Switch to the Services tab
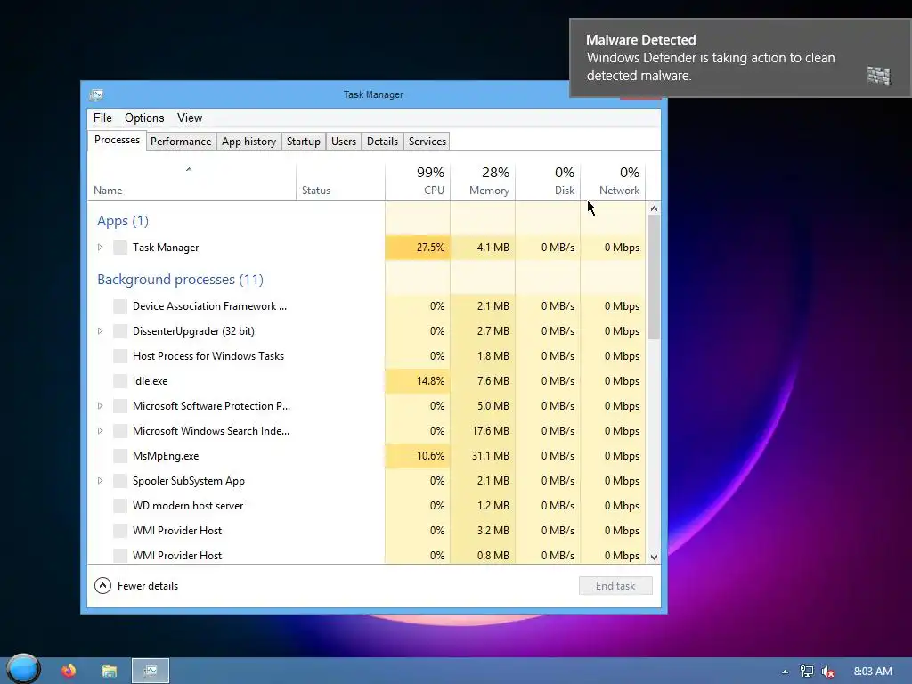The height and width of the screenshot is (684, 912). pyautogui.click(x=427, y=142)
